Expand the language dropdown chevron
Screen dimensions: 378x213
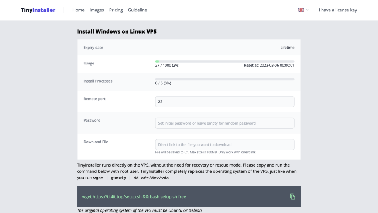(307, 10)
